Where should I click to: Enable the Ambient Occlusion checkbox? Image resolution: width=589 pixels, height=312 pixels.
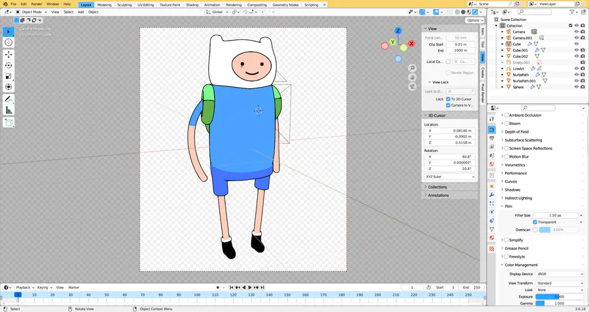click(x=507, y=115)
